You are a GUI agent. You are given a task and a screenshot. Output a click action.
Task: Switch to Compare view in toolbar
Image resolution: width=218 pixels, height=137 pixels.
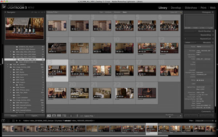click(59, 116)
